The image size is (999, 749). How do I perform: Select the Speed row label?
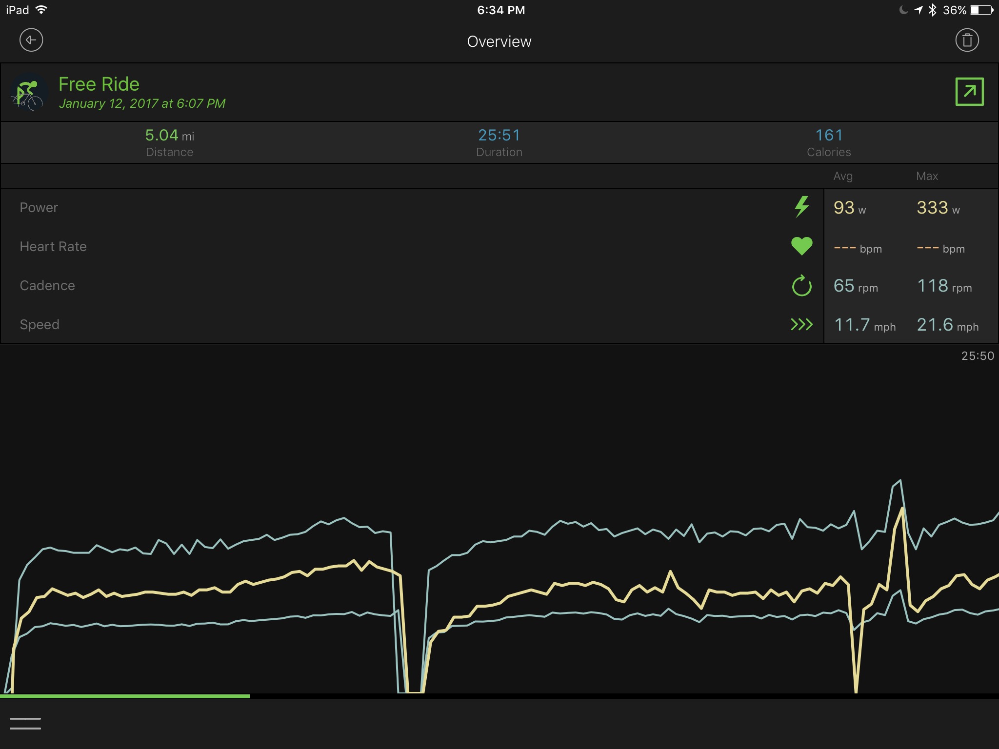(40, 324)
